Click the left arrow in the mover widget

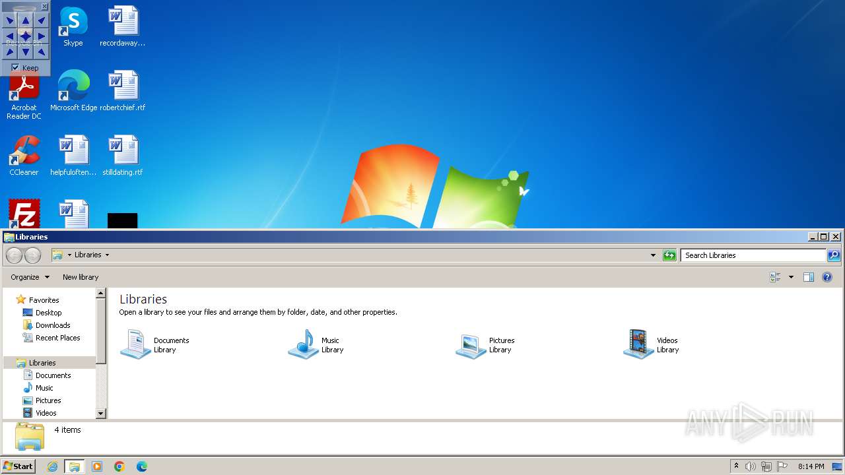10,36
